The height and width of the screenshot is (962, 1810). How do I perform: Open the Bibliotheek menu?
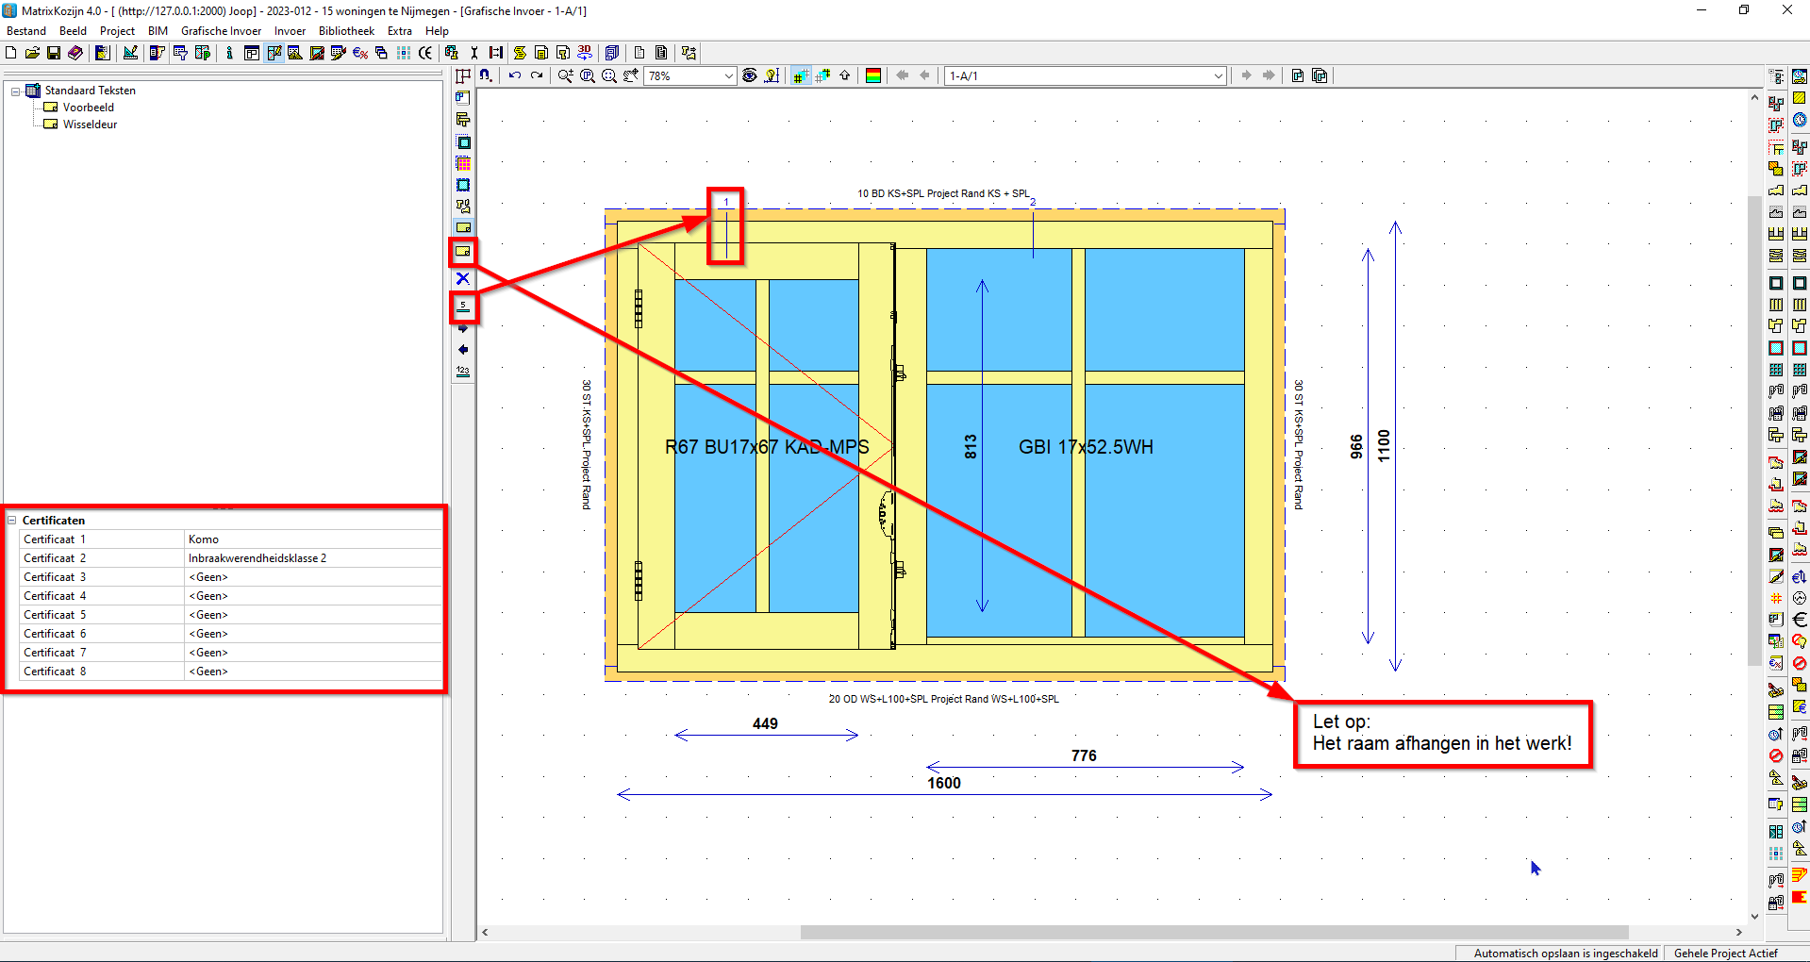tap(346, 31)
